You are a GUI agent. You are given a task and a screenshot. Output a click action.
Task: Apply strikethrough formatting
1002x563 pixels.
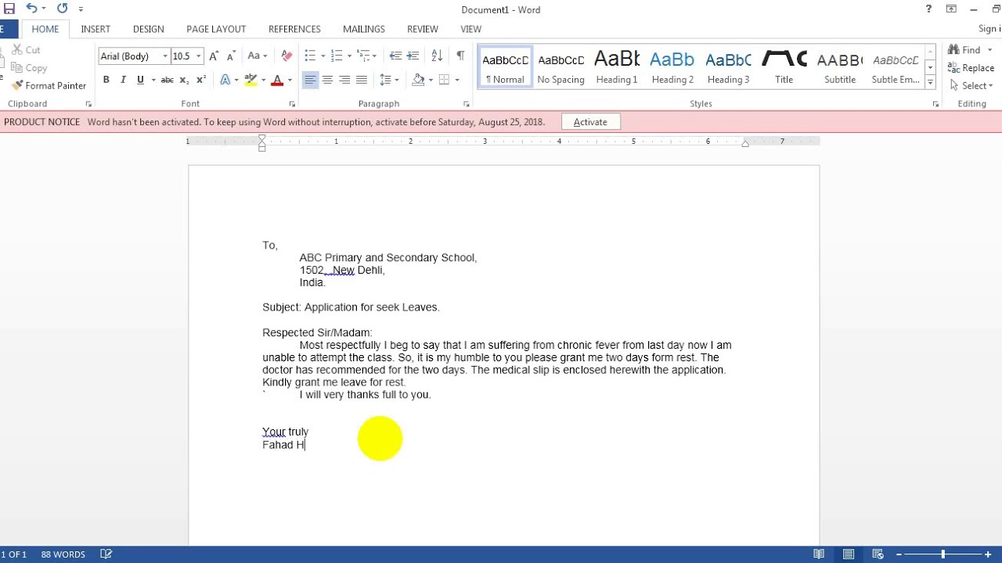(x=167, y=80)
